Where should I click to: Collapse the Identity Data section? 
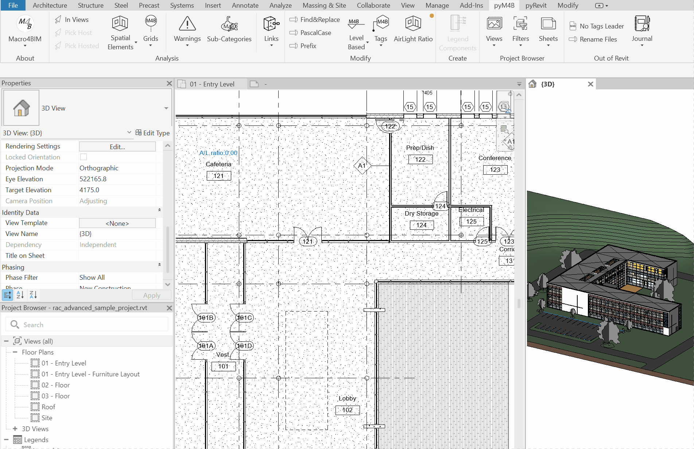point(159,210)
